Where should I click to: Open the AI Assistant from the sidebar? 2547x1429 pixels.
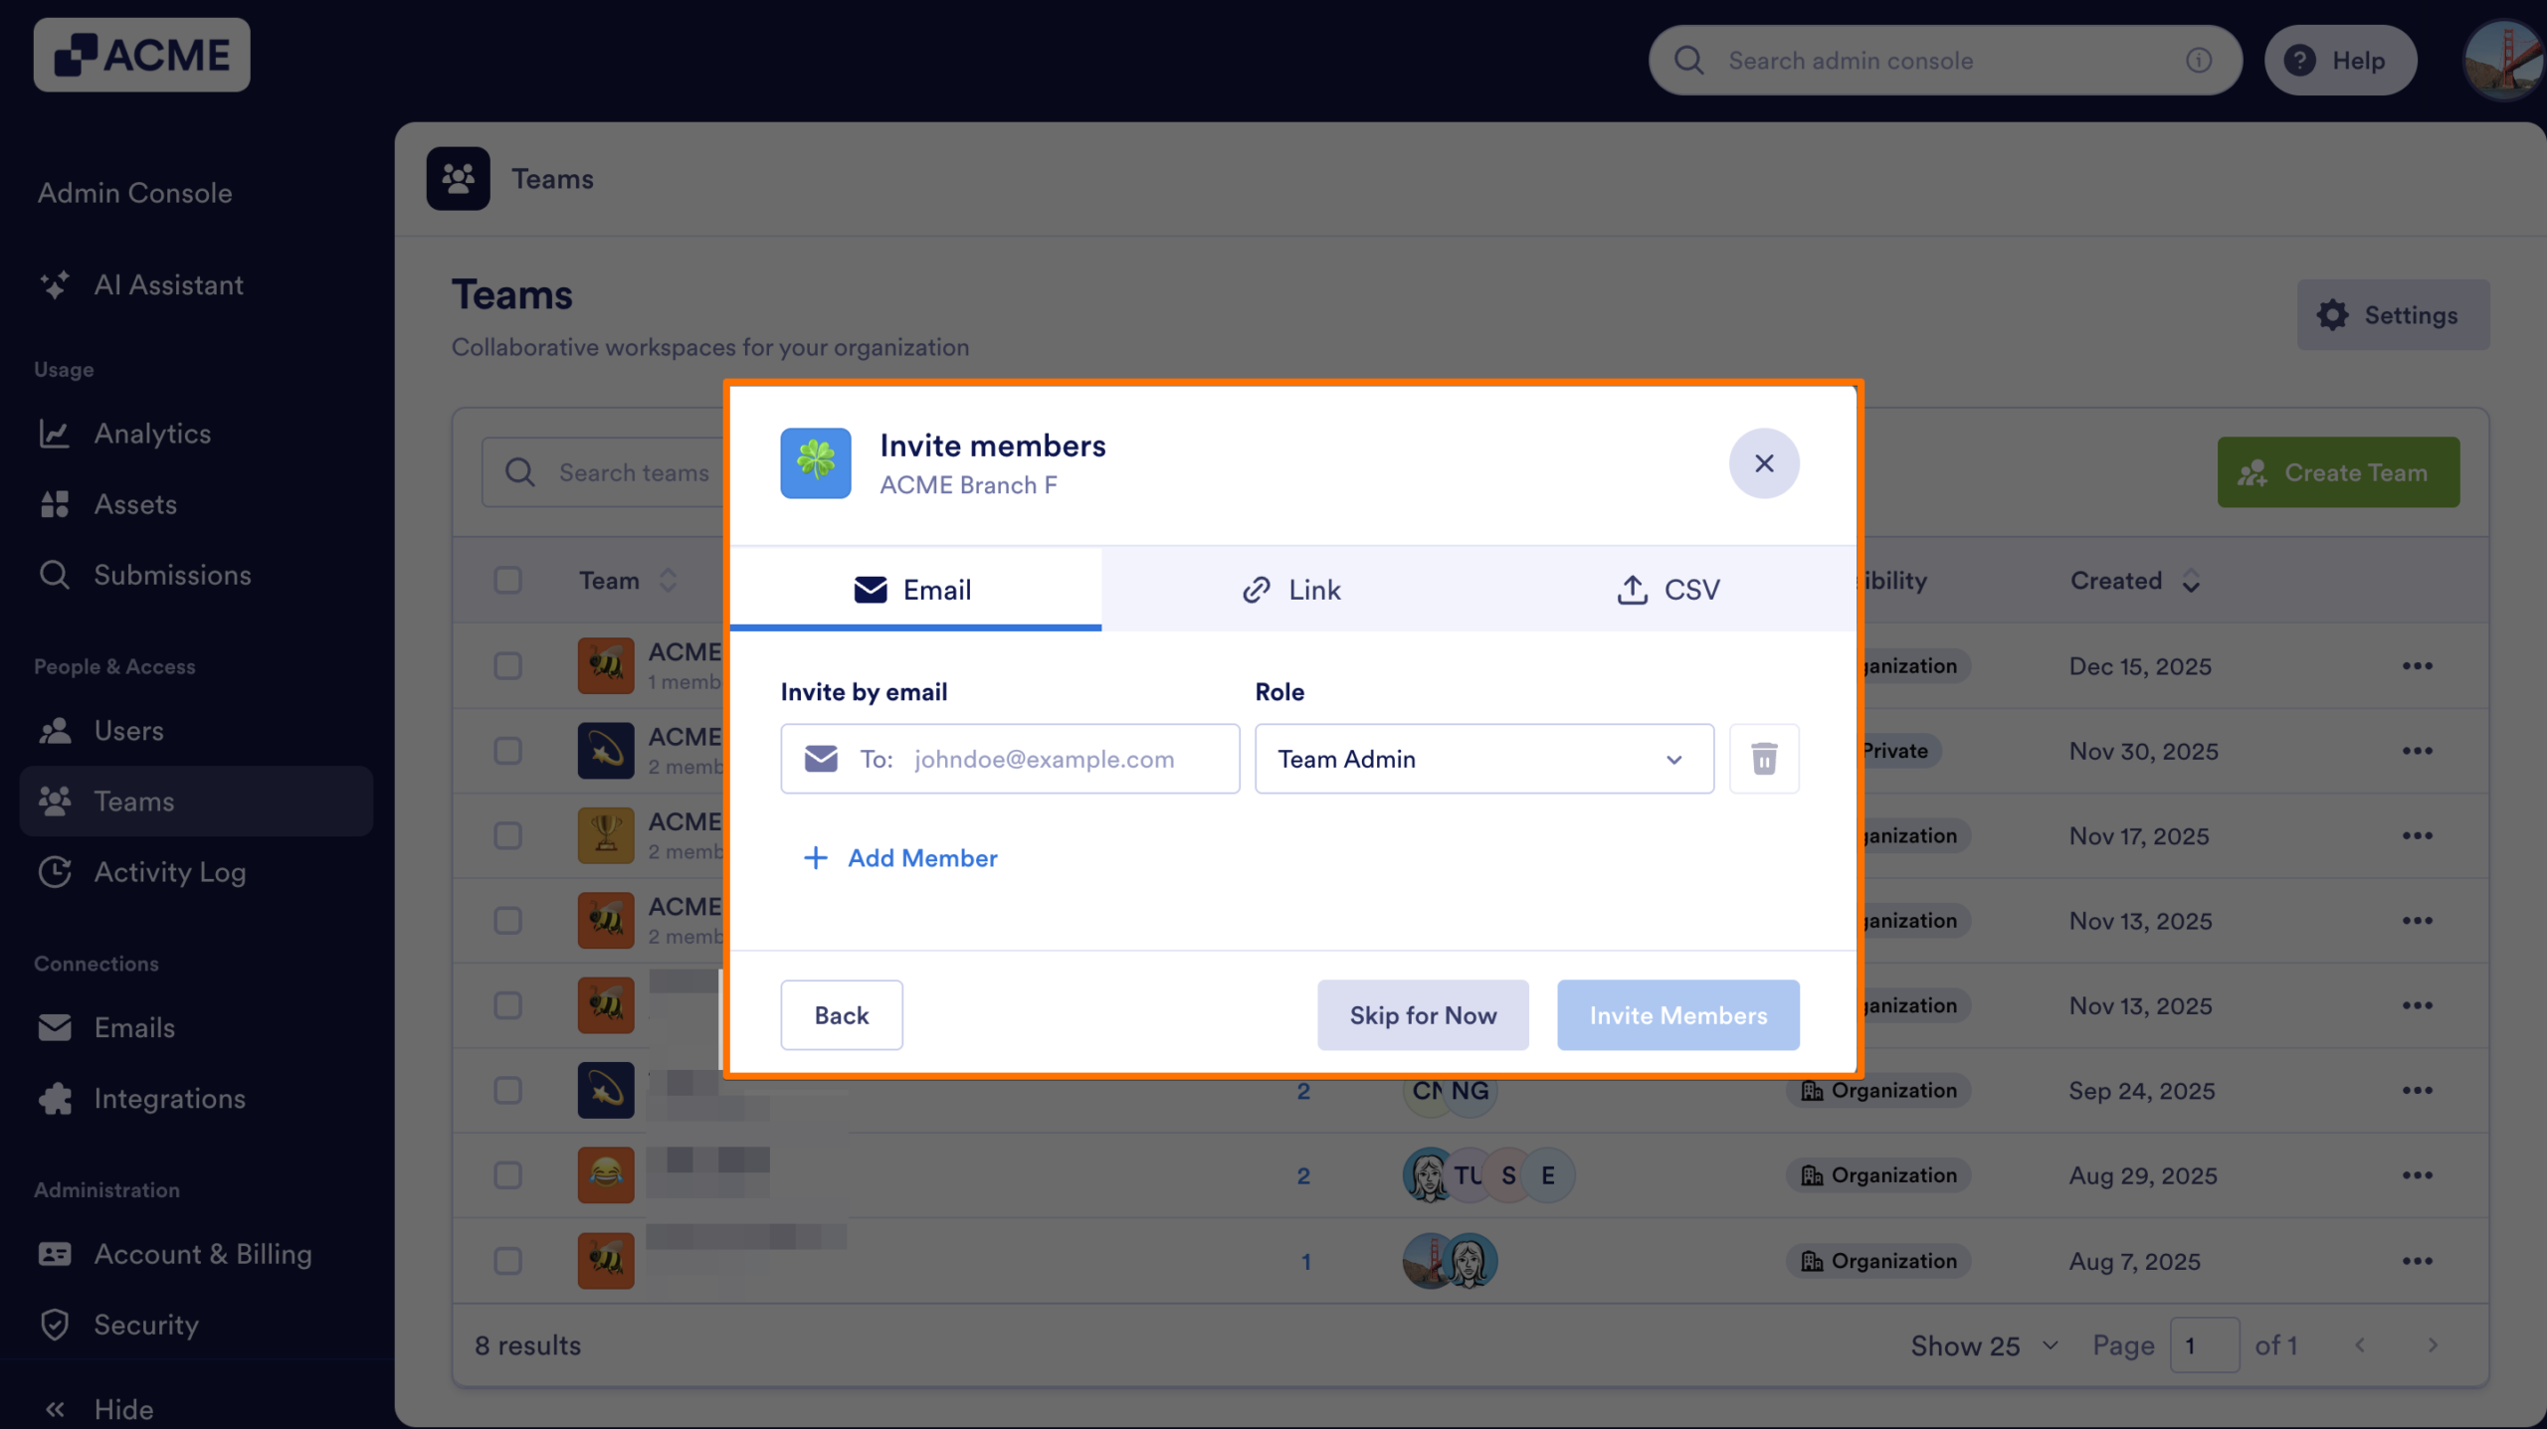point(168,285)
